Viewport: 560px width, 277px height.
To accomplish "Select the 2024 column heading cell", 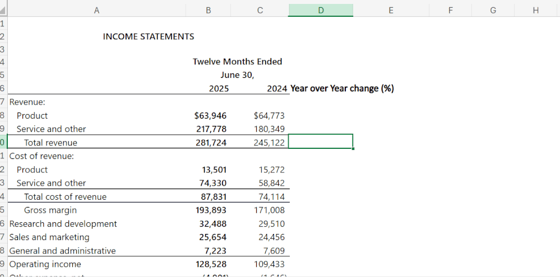I will [x=277, y=88].
